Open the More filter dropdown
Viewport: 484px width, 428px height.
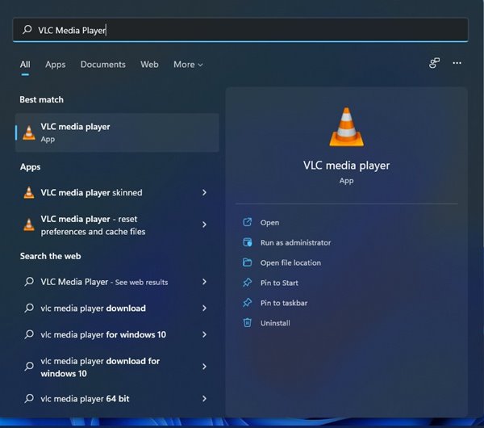tap(188, 65)
